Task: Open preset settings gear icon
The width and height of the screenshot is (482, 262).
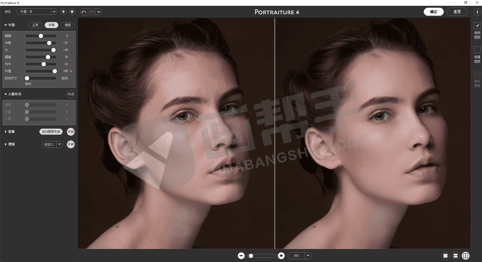Action: click(72, 12)
